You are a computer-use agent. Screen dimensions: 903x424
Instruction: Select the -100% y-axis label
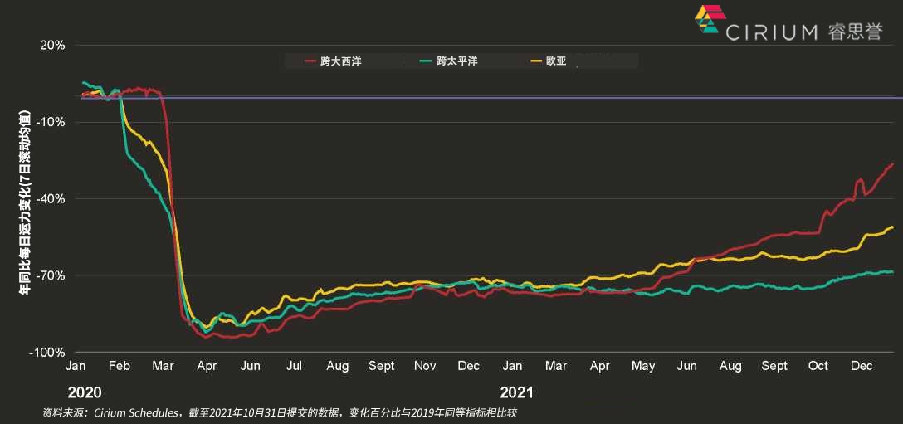[49, 353]
